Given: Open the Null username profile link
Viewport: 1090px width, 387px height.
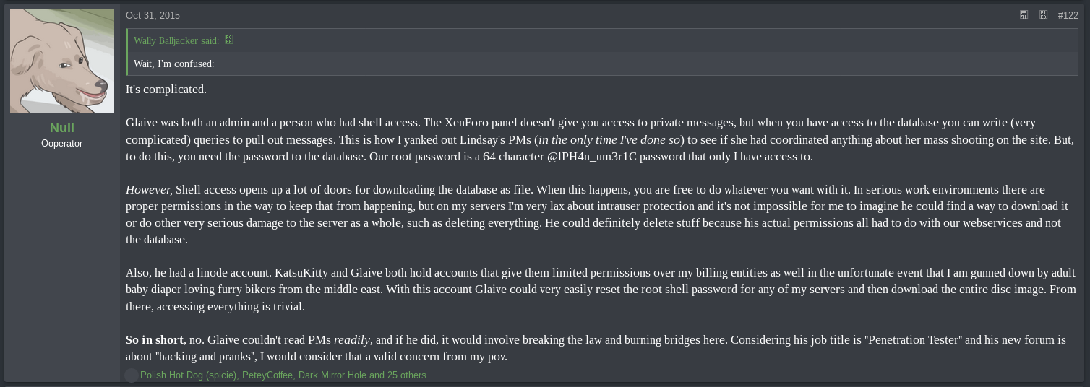Looking at the screenshot, I should (62, 128).
